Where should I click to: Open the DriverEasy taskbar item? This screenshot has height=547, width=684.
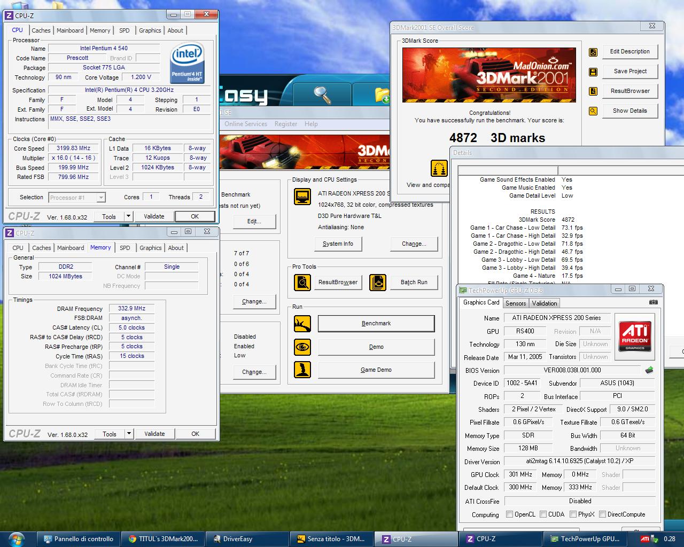coord(246,539)
